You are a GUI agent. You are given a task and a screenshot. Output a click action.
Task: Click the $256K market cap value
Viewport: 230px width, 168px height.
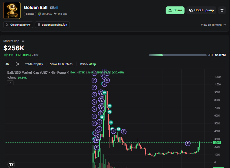(14, 48)
